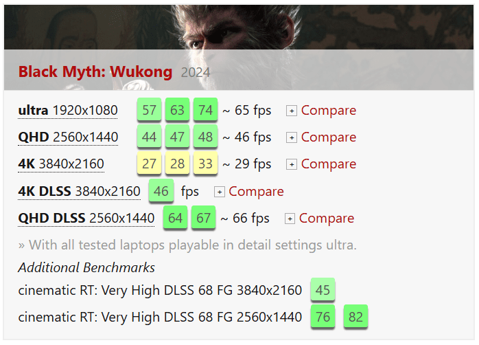The height and width of the screenshot is (345, 479).
Task: Select the 46 fps box in 4K DLSS row
Action: (161, 191)
